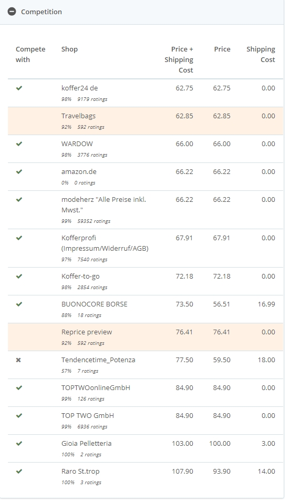This screenshot has height=501, width=290.
Task: Click the checkmark icon beside Kofferprofi
Action: pyautogui.click(x=19, y=238)
